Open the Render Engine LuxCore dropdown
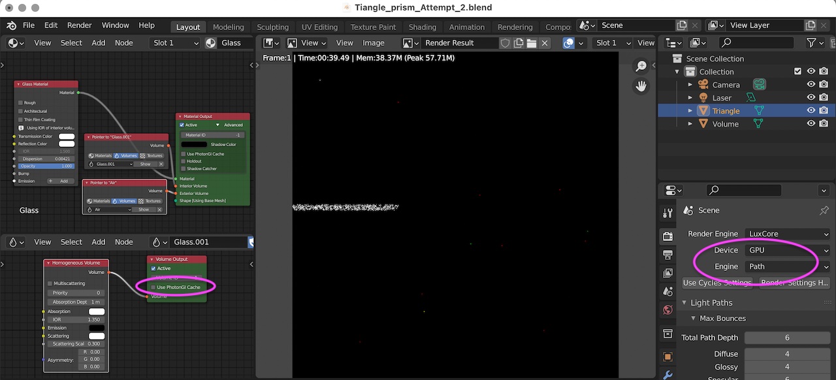Viewport: 836px width, 380px height. tap(787, 234)
